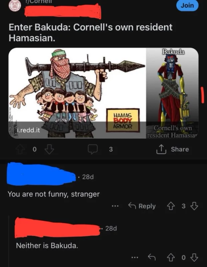Viewport: 207px width, 267px height.
Task: Open the r/Cornell community avatar
Action: [15, 6]
